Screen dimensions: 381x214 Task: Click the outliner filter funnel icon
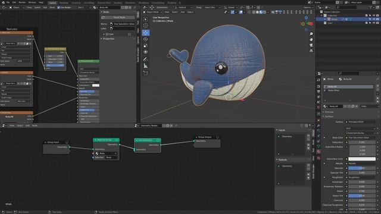(x=370, y=8)
